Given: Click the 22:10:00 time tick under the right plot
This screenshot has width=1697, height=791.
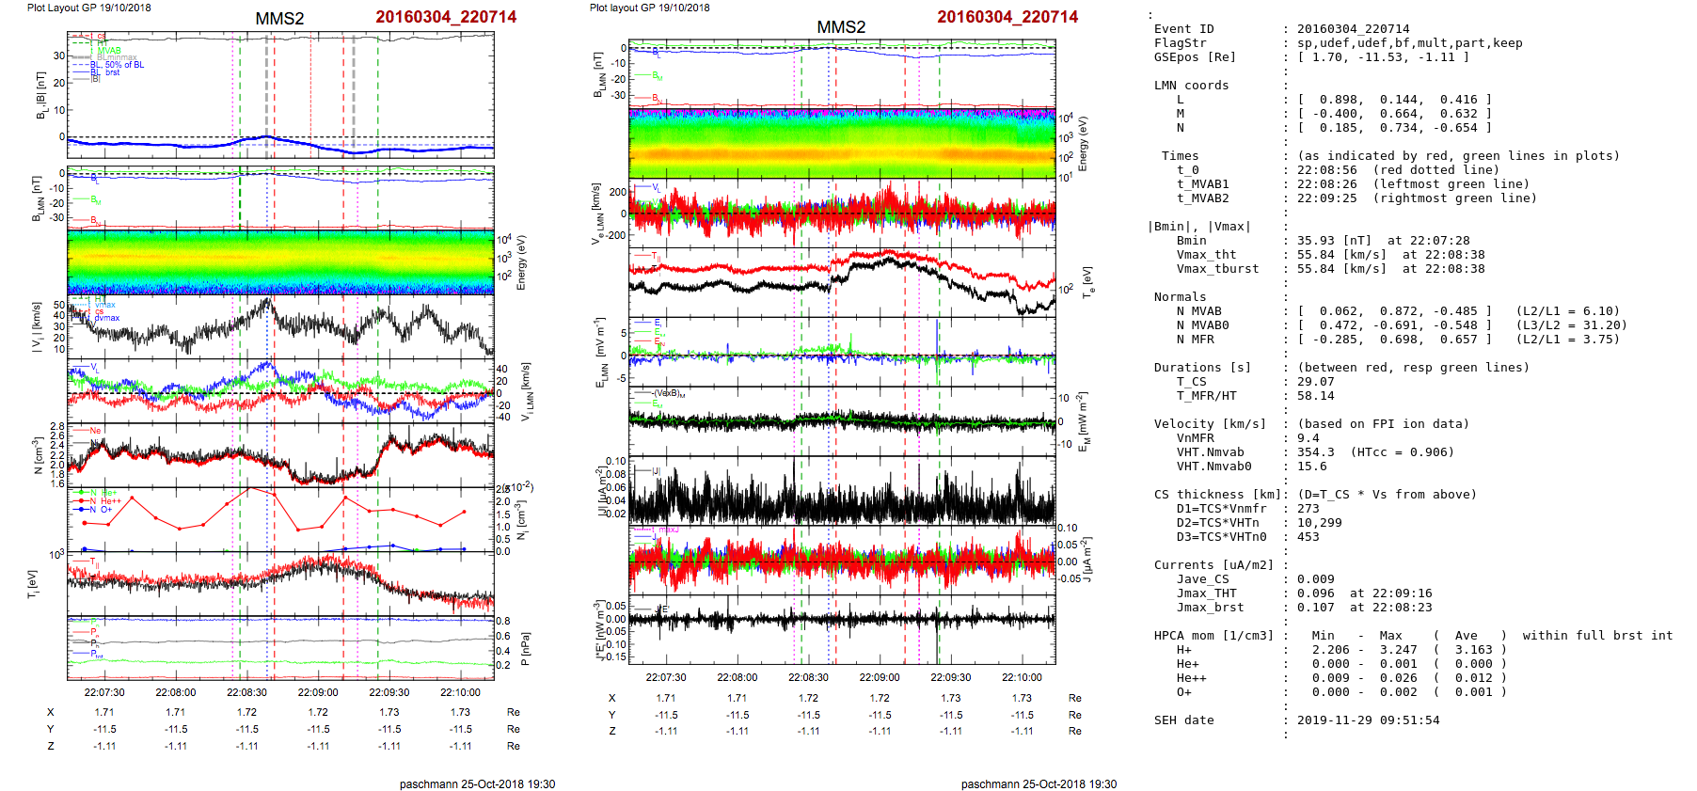Looking at the screenshot, I should point(1022,677).
